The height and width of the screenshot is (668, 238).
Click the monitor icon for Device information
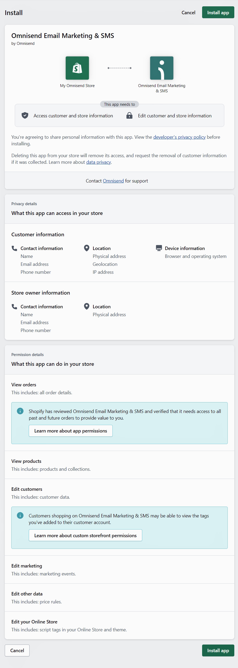pyautogui.click(x=159, y=247)
